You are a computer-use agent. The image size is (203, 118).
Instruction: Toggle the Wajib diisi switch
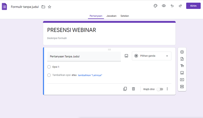(x=160, y=89)
